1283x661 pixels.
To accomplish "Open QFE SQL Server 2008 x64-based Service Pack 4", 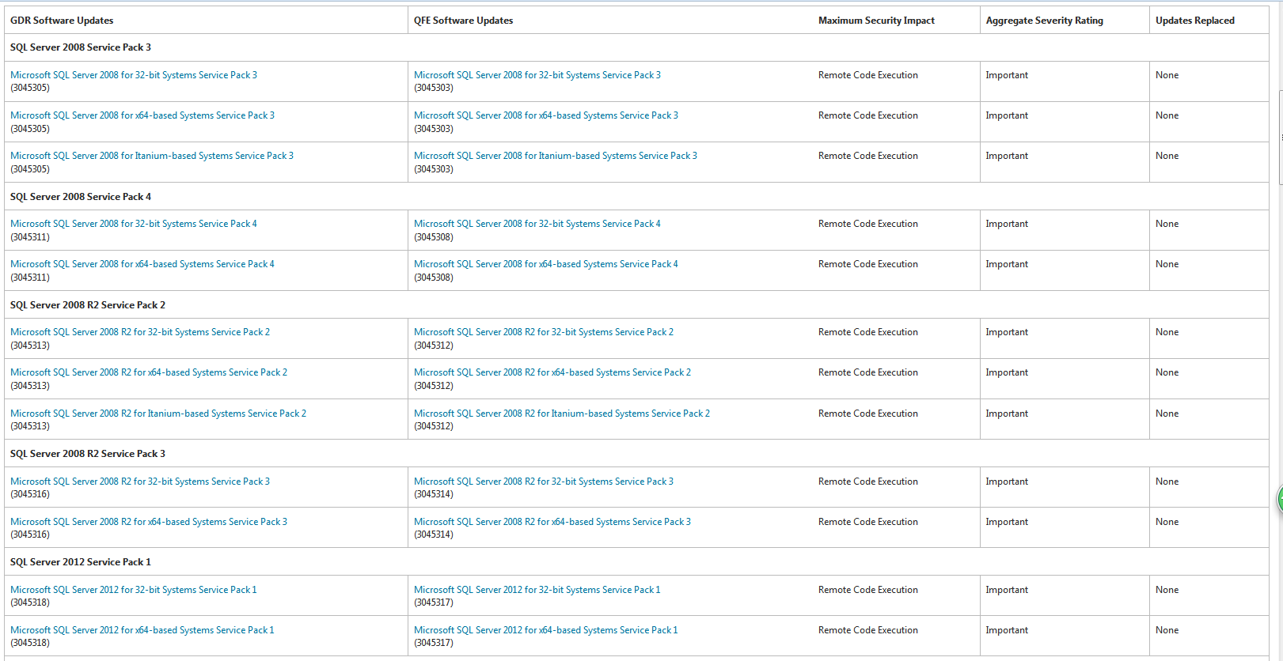I will [x=545, y=264].
